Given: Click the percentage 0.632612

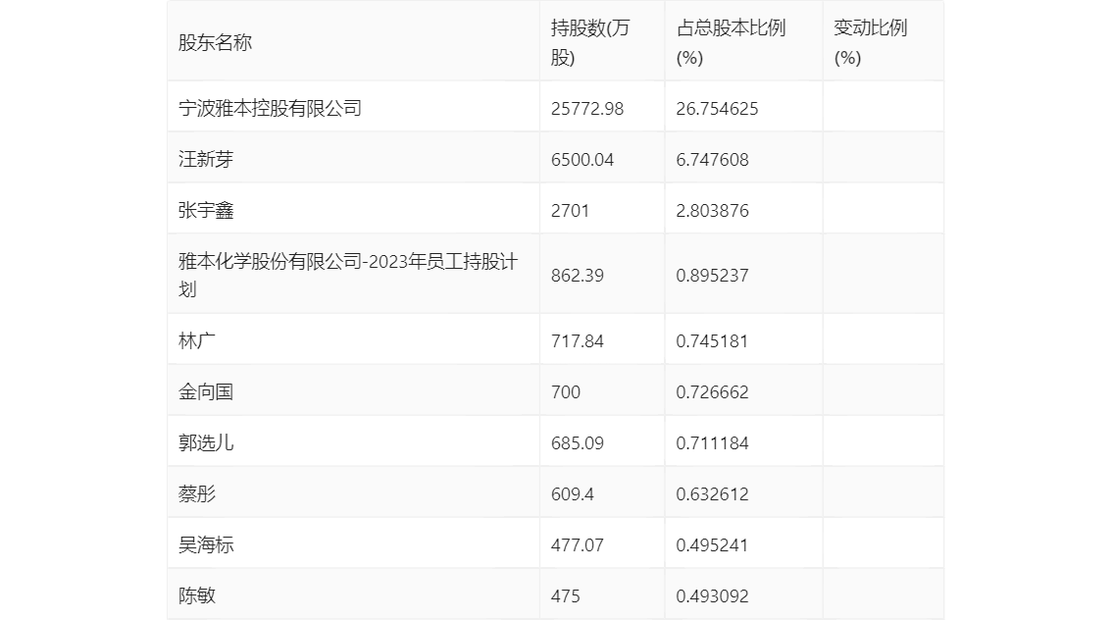Looking at the screenshot, I should pyautogui.click(x=712, y=494).
